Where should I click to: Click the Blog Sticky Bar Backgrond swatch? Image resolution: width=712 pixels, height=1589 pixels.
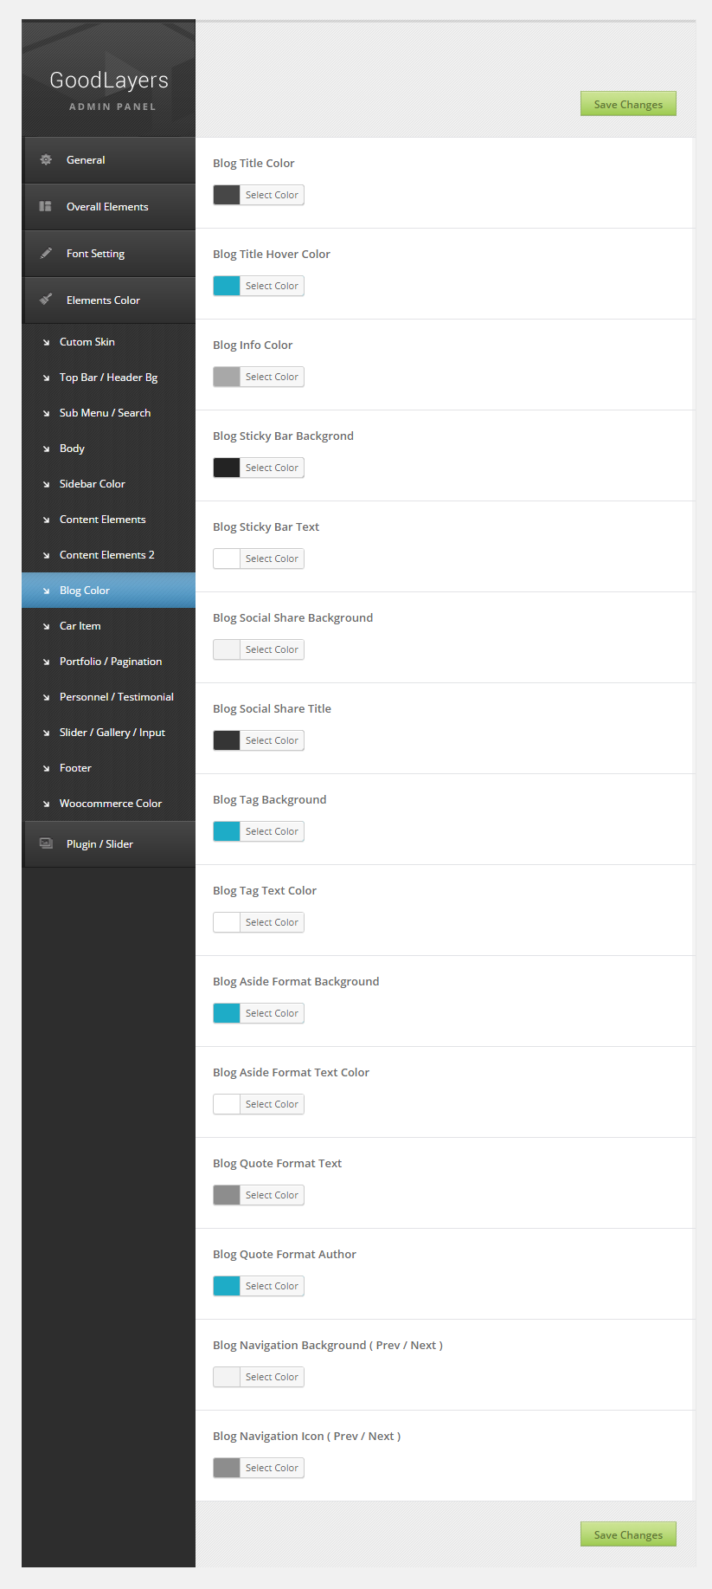coord(227,468)
